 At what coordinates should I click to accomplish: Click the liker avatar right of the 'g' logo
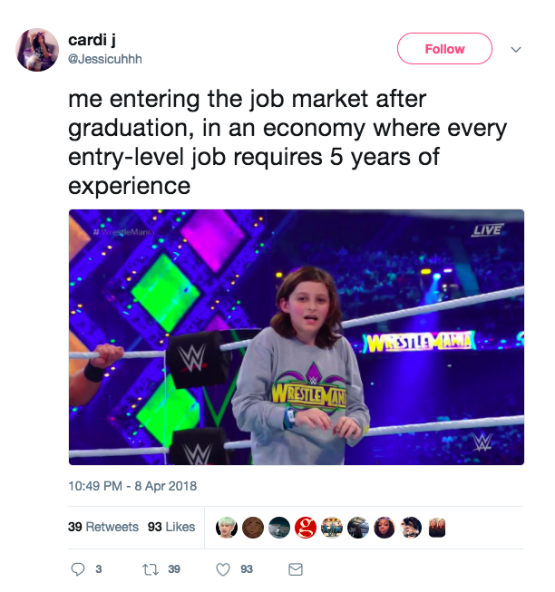point(332,527)
